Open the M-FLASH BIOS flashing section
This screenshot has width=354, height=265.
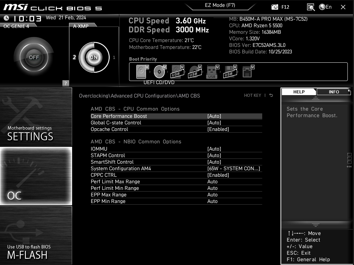36,235
